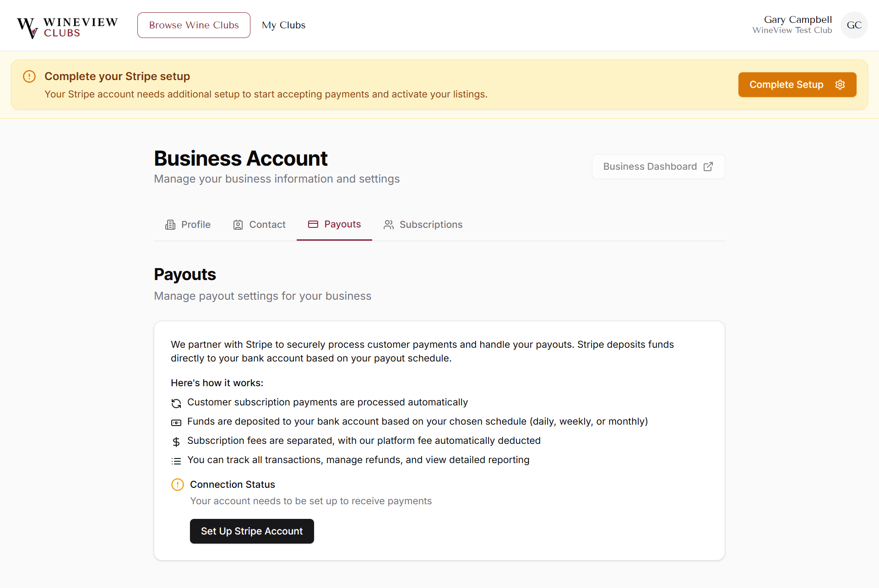
Task: Click the 'Complete your Stripe setup' title
Action: 117,76
